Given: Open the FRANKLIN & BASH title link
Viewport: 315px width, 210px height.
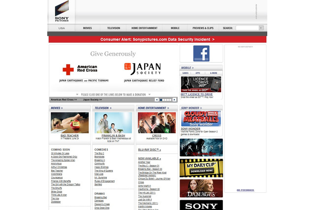Looking at the screenshot, I should pyautogui.click(x=113, y=136).
